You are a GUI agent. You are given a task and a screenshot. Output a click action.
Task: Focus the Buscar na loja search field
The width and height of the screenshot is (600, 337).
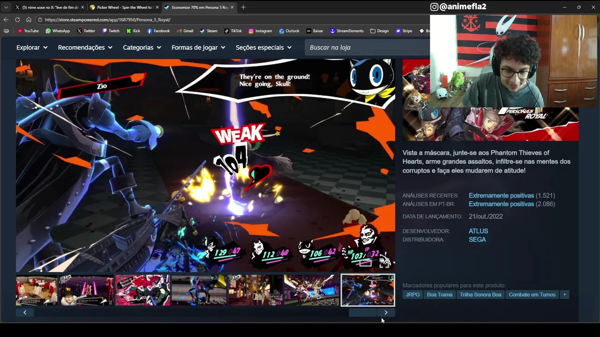(367, 47)
